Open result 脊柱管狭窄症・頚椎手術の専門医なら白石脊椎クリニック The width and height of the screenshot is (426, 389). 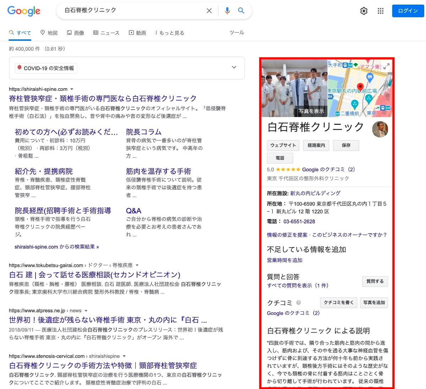pyautogui.click(x=103, y=98)
